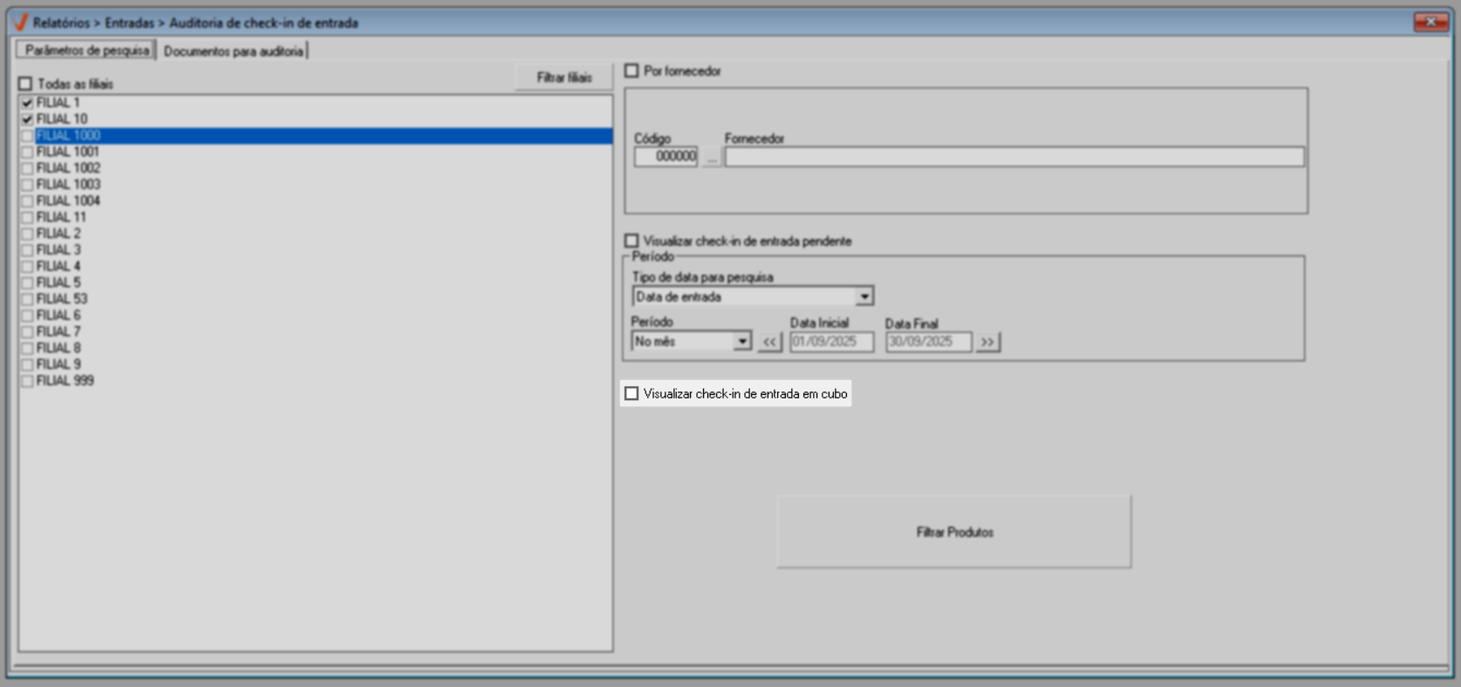The width and height of the screenshot is (1461, 687).
Task: Enable Visualizar check-in de entrada em cubo
Action: coord(632,394)
